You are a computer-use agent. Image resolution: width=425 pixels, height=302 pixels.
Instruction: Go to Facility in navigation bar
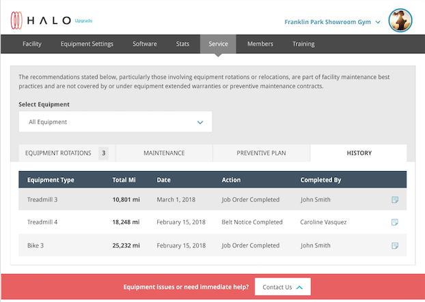(32, 44)
